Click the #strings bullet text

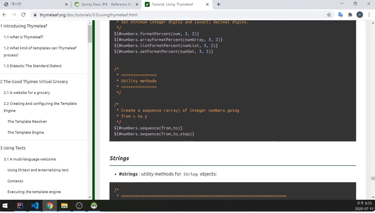168,174
